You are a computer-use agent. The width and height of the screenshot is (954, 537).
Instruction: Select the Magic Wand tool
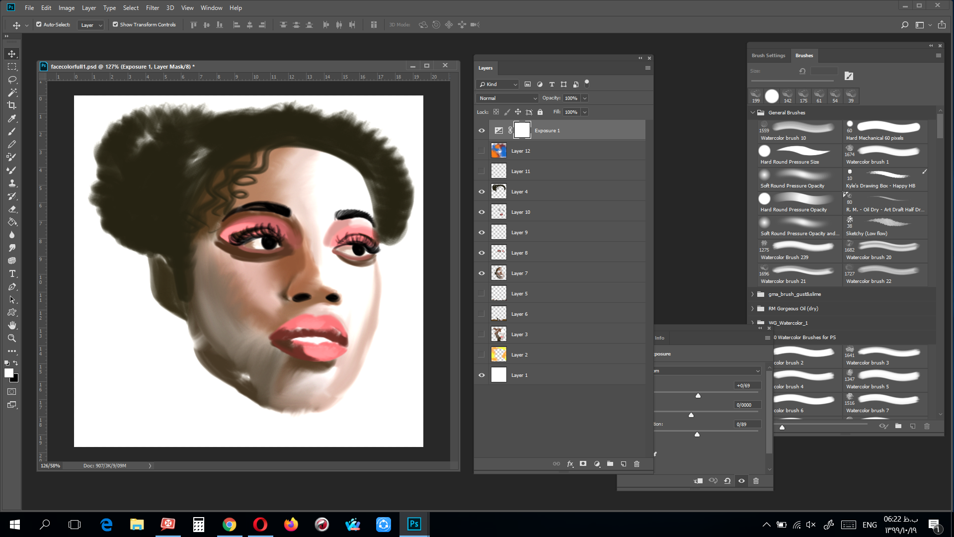click(12, 92)
